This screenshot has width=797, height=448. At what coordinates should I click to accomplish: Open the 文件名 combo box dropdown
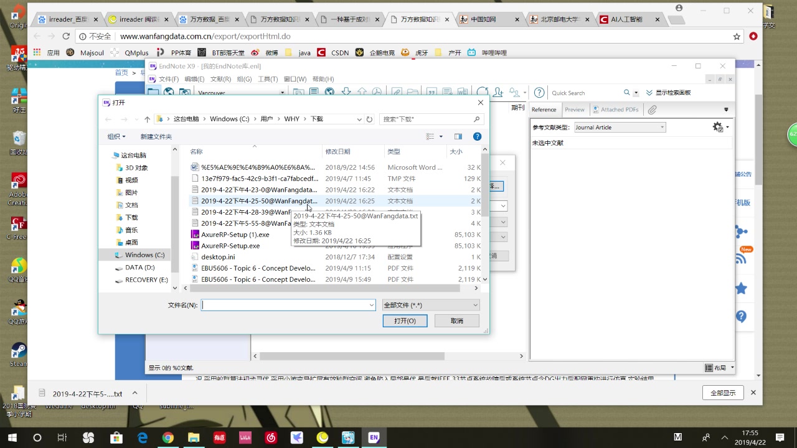point(371,305)
